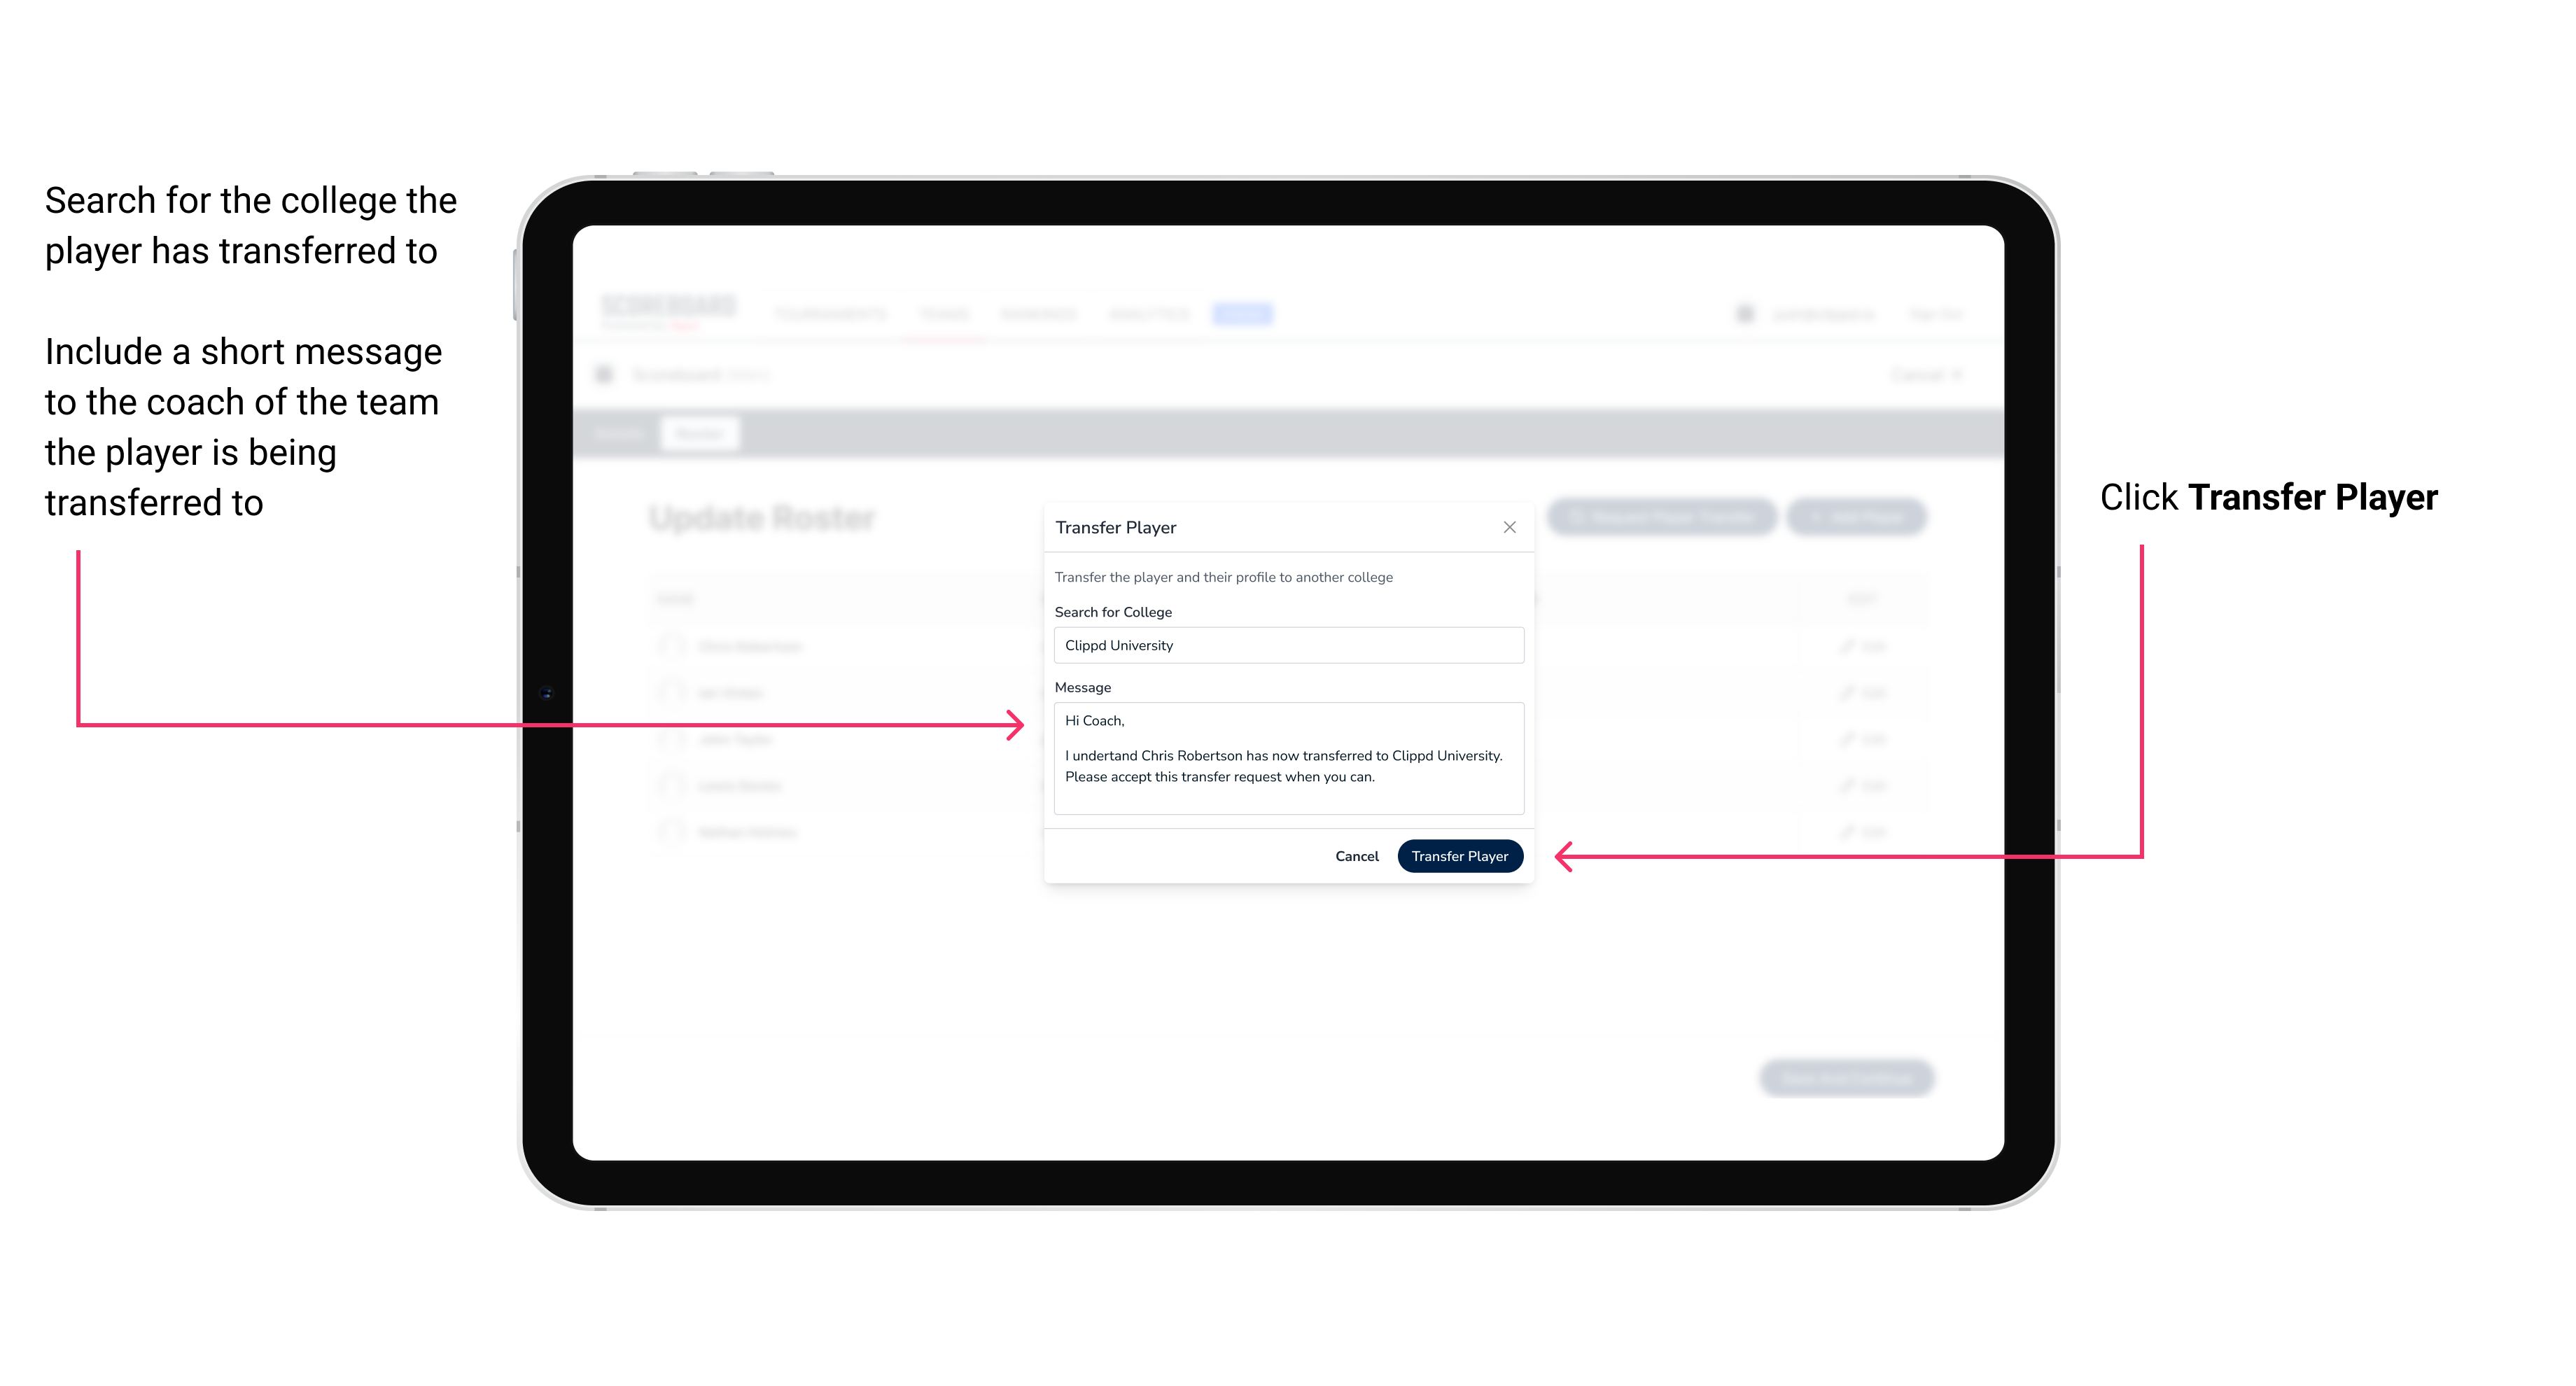Click the close X on Transfer Player dialog
The width and height of the screenshot is (2576, 1386).
1506,527
